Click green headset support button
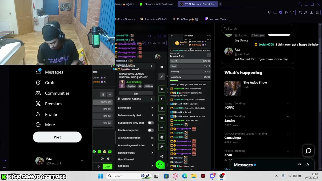The image size is (322, 181). coord(160,165)
